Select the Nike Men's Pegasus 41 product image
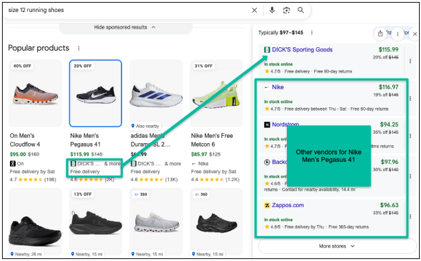 pos(95,93)
